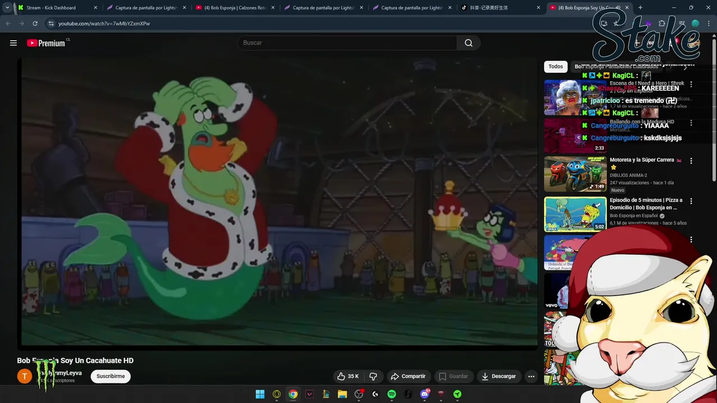Open options for the Need a Hero Shrek video
Viewport: 717px width, 403px height.
click(691, 84)
